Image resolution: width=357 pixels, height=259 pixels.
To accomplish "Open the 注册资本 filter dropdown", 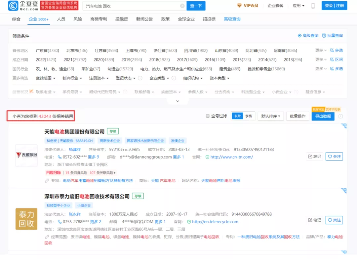I will point(99,78).
